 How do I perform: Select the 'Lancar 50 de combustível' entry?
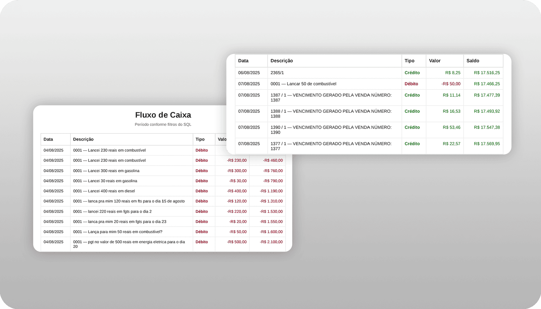click(303, 84)
